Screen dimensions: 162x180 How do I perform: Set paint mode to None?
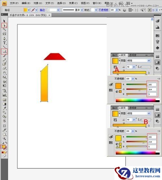(x=6, y=153)
